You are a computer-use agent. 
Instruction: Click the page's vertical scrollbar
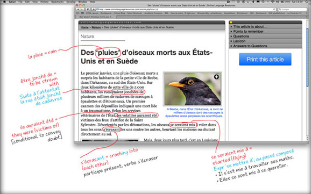307,79
